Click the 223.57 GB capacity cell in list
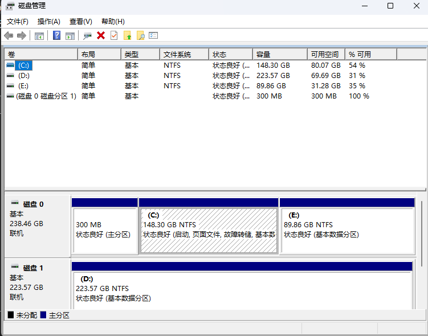 pyautogui.click(x=273, y=76)
